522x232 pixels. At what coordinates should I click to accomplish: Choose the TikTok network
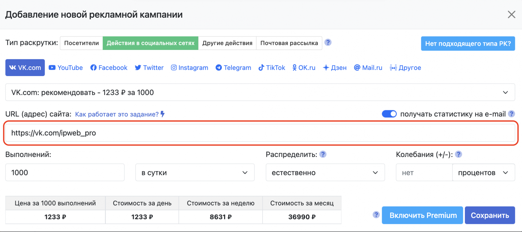[x=272, y=68]
